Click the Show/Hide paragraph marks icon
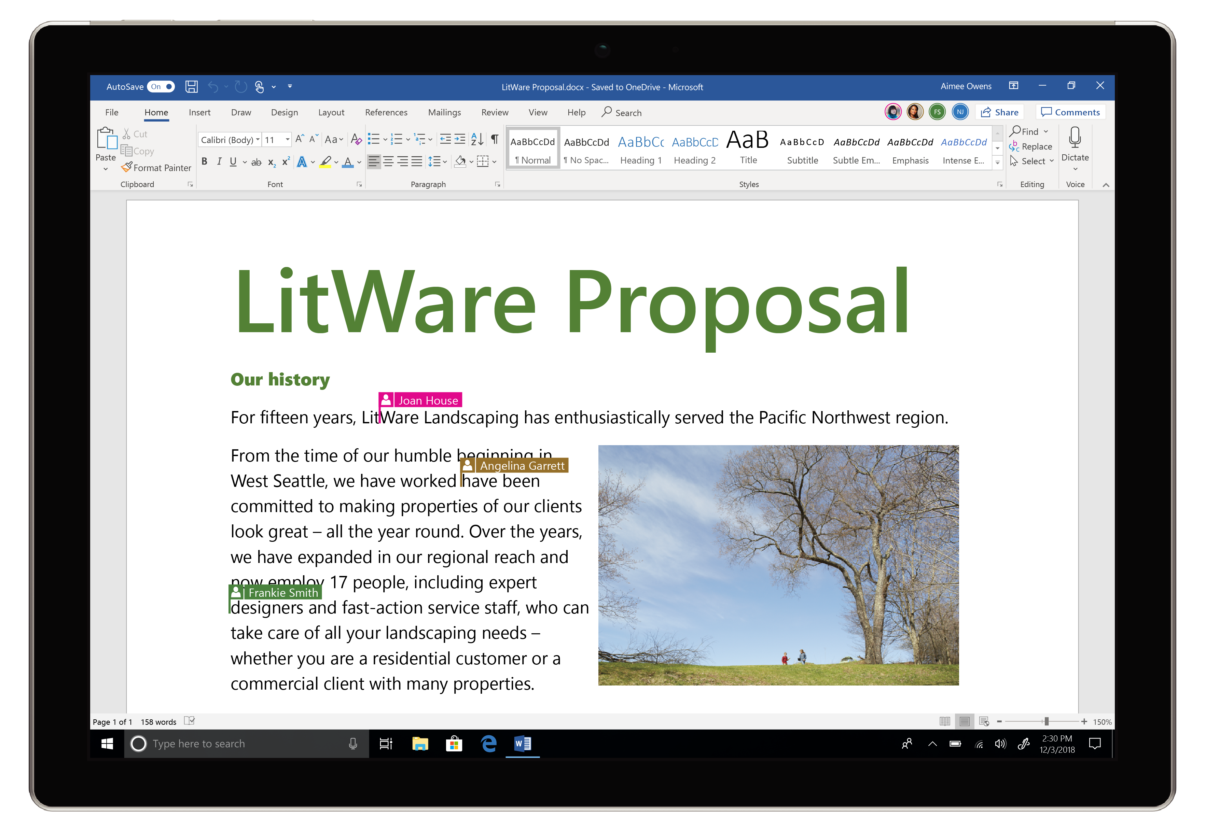1205x833 pixels. pos(494,139)
